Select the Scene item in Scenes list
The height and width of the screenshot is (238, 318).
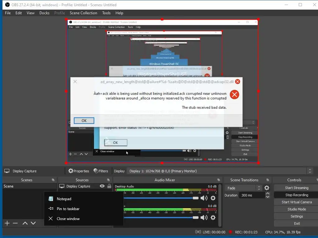click(x=30, y=186)
